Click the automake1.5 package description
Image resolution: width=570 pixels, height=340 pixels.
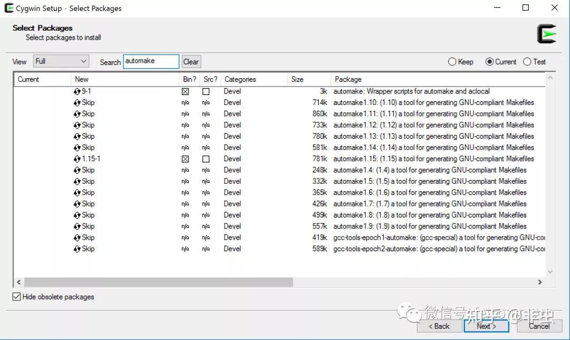430,182
